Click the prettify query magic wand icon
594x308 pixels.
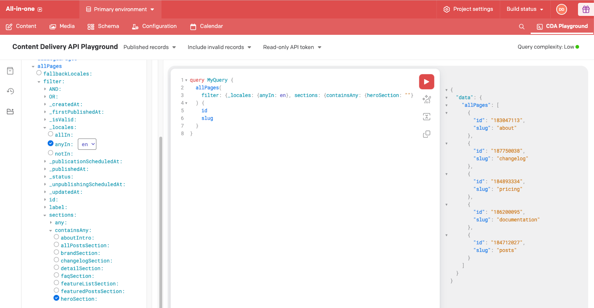(x=426, y=99)
